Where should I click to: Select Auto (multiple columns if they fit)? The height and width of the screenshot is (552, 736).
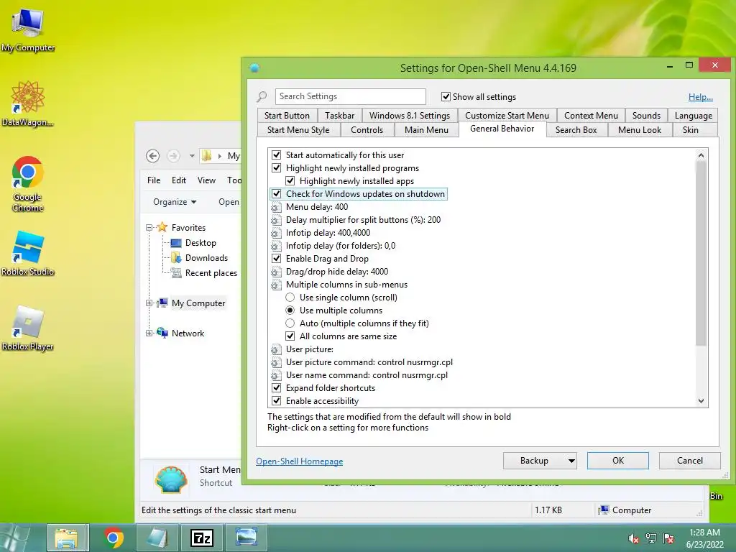[290, 323]
